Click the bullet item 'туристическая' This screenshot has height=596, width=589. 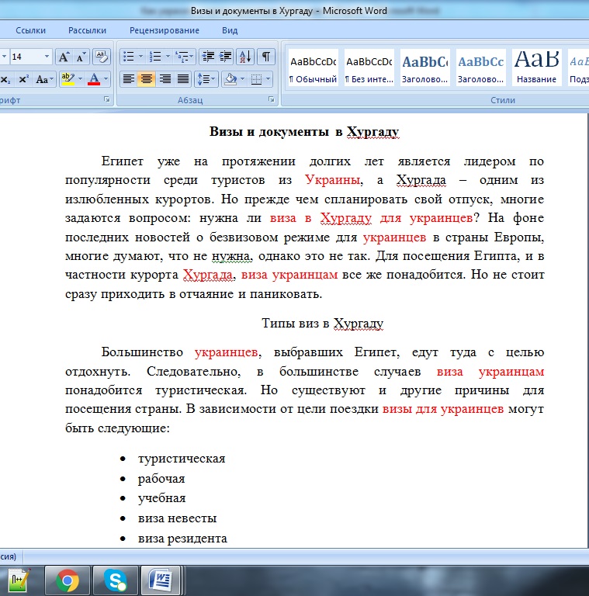pyautogui.click(x=182, y=459)
